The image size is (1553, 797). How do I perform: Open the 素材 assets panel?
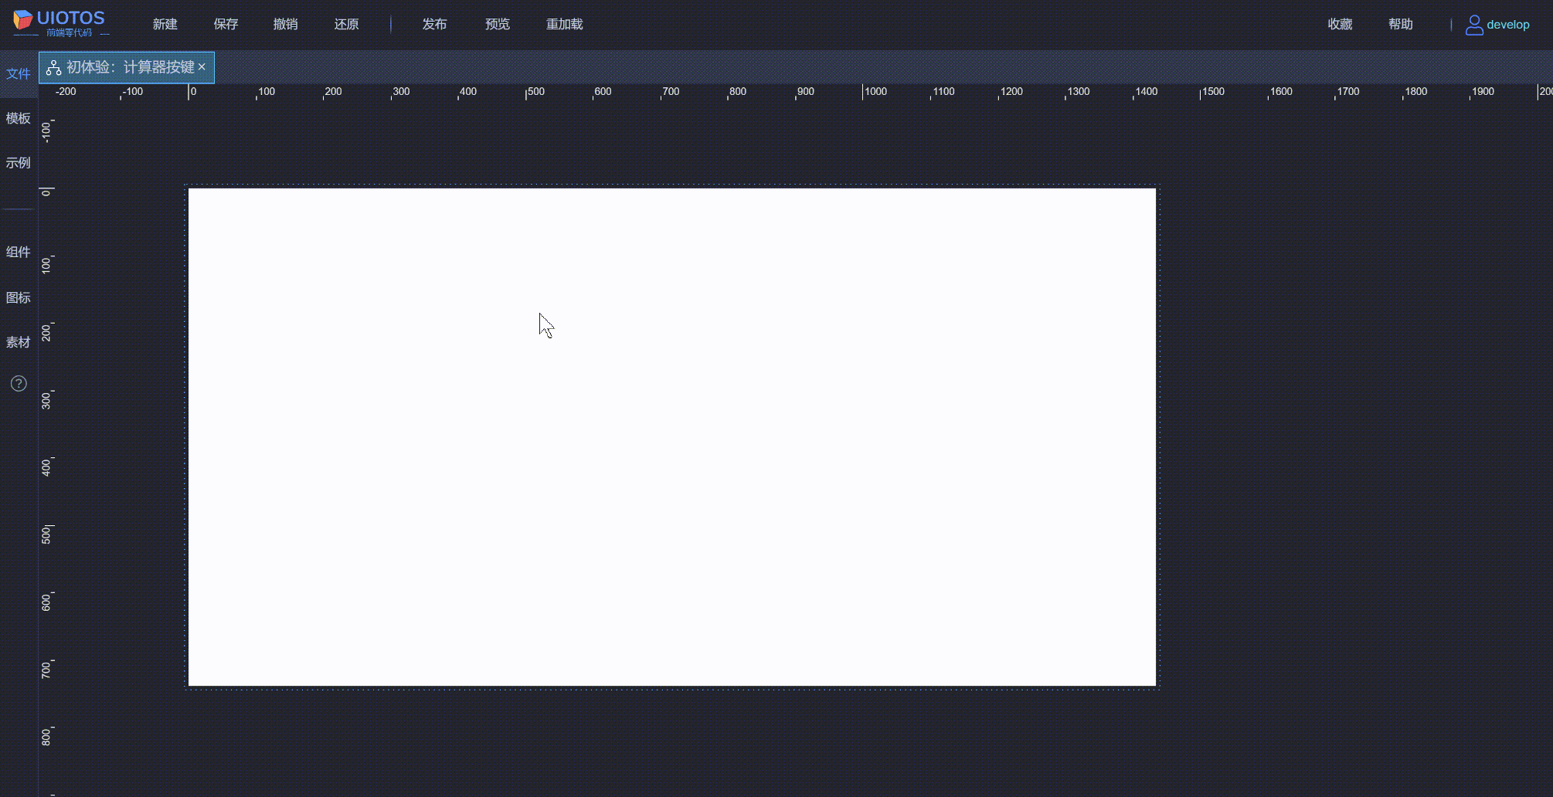click(18, 342)
